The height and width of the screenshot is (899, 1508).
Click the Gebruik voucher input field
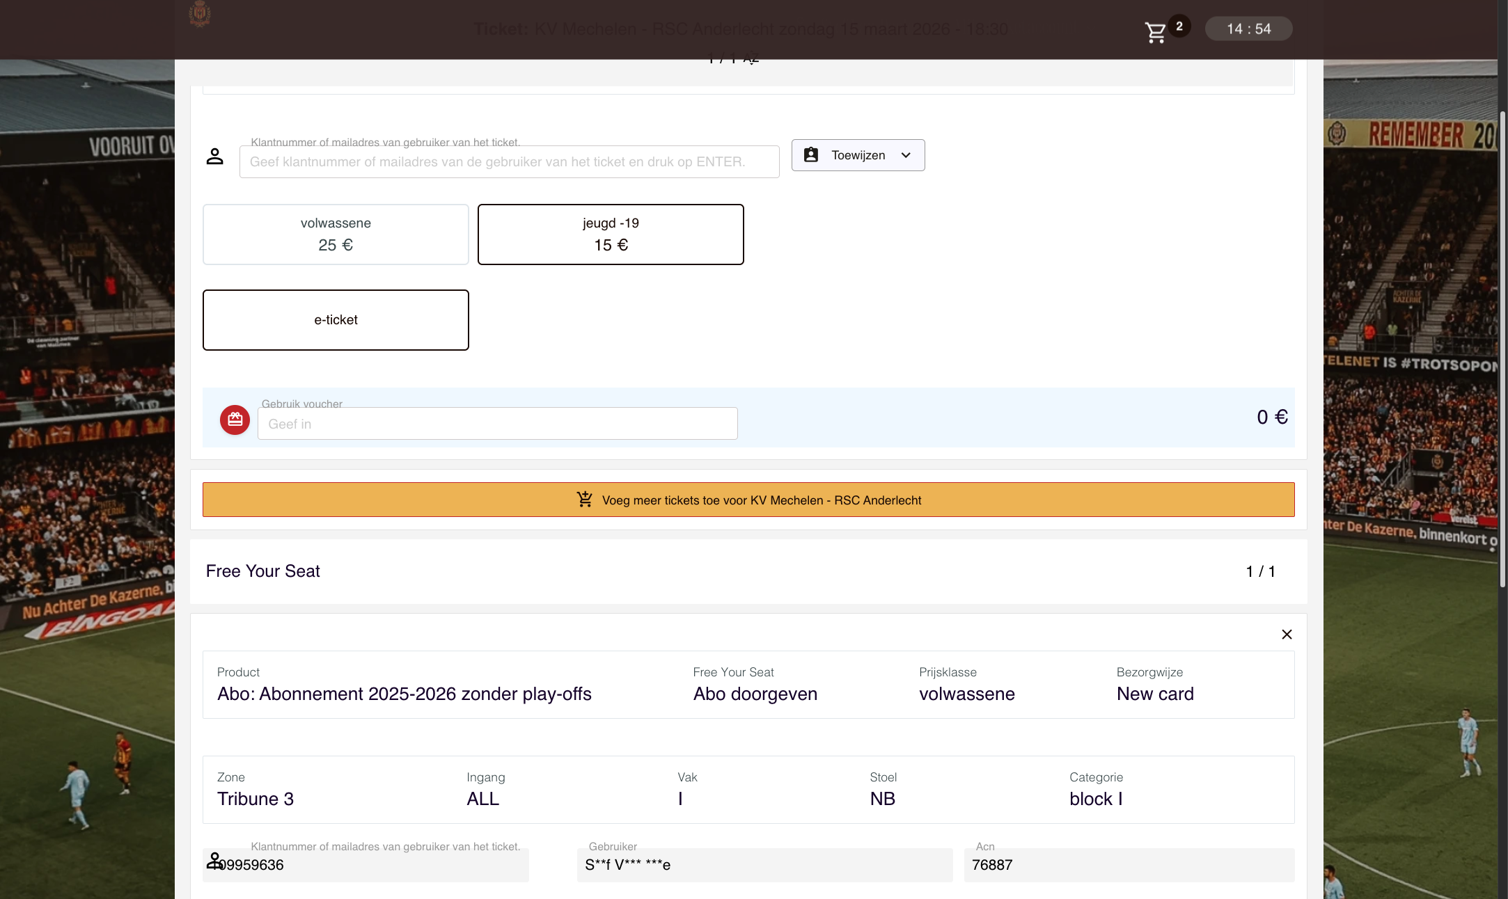(498, 423)
